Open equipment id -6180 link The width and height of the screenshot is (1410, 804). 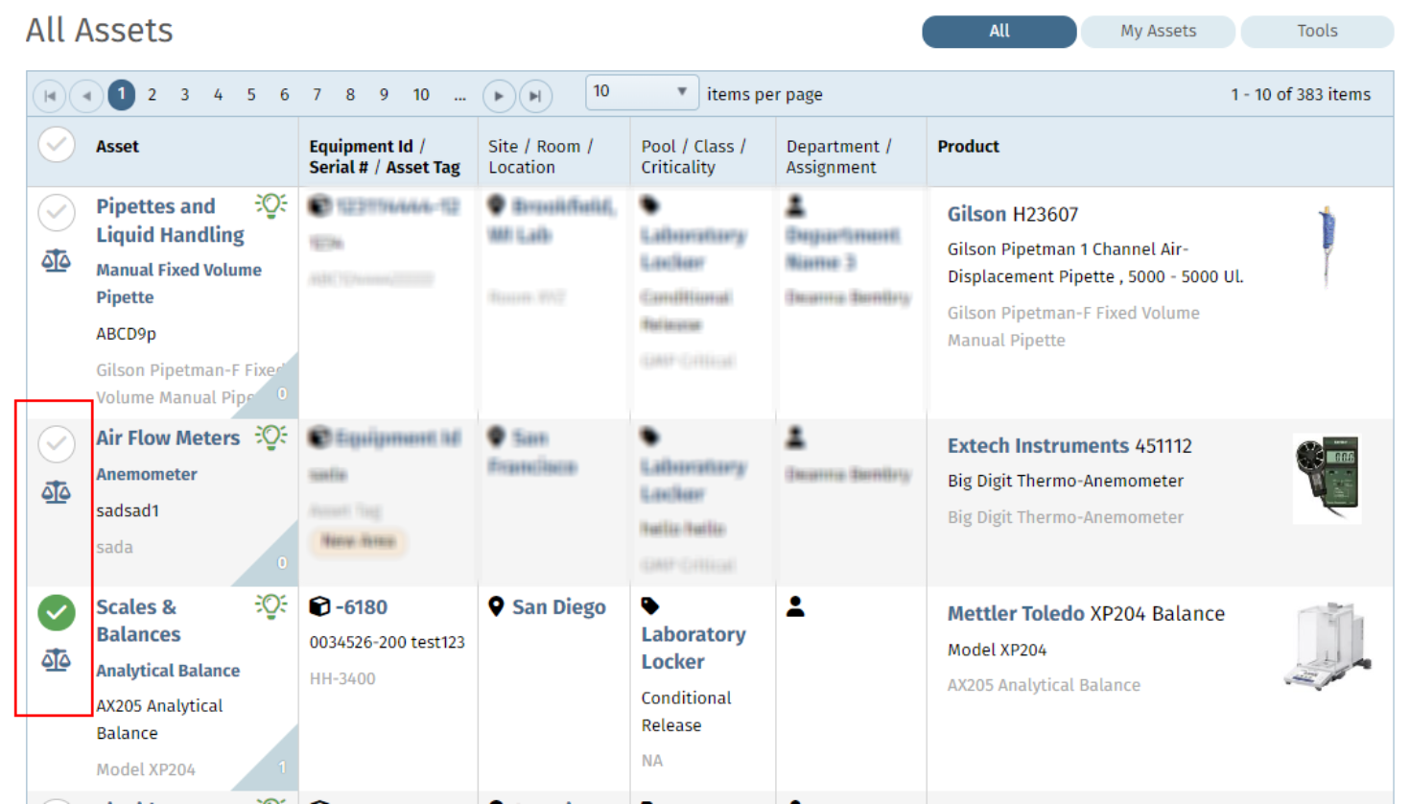tap(361, 607)
